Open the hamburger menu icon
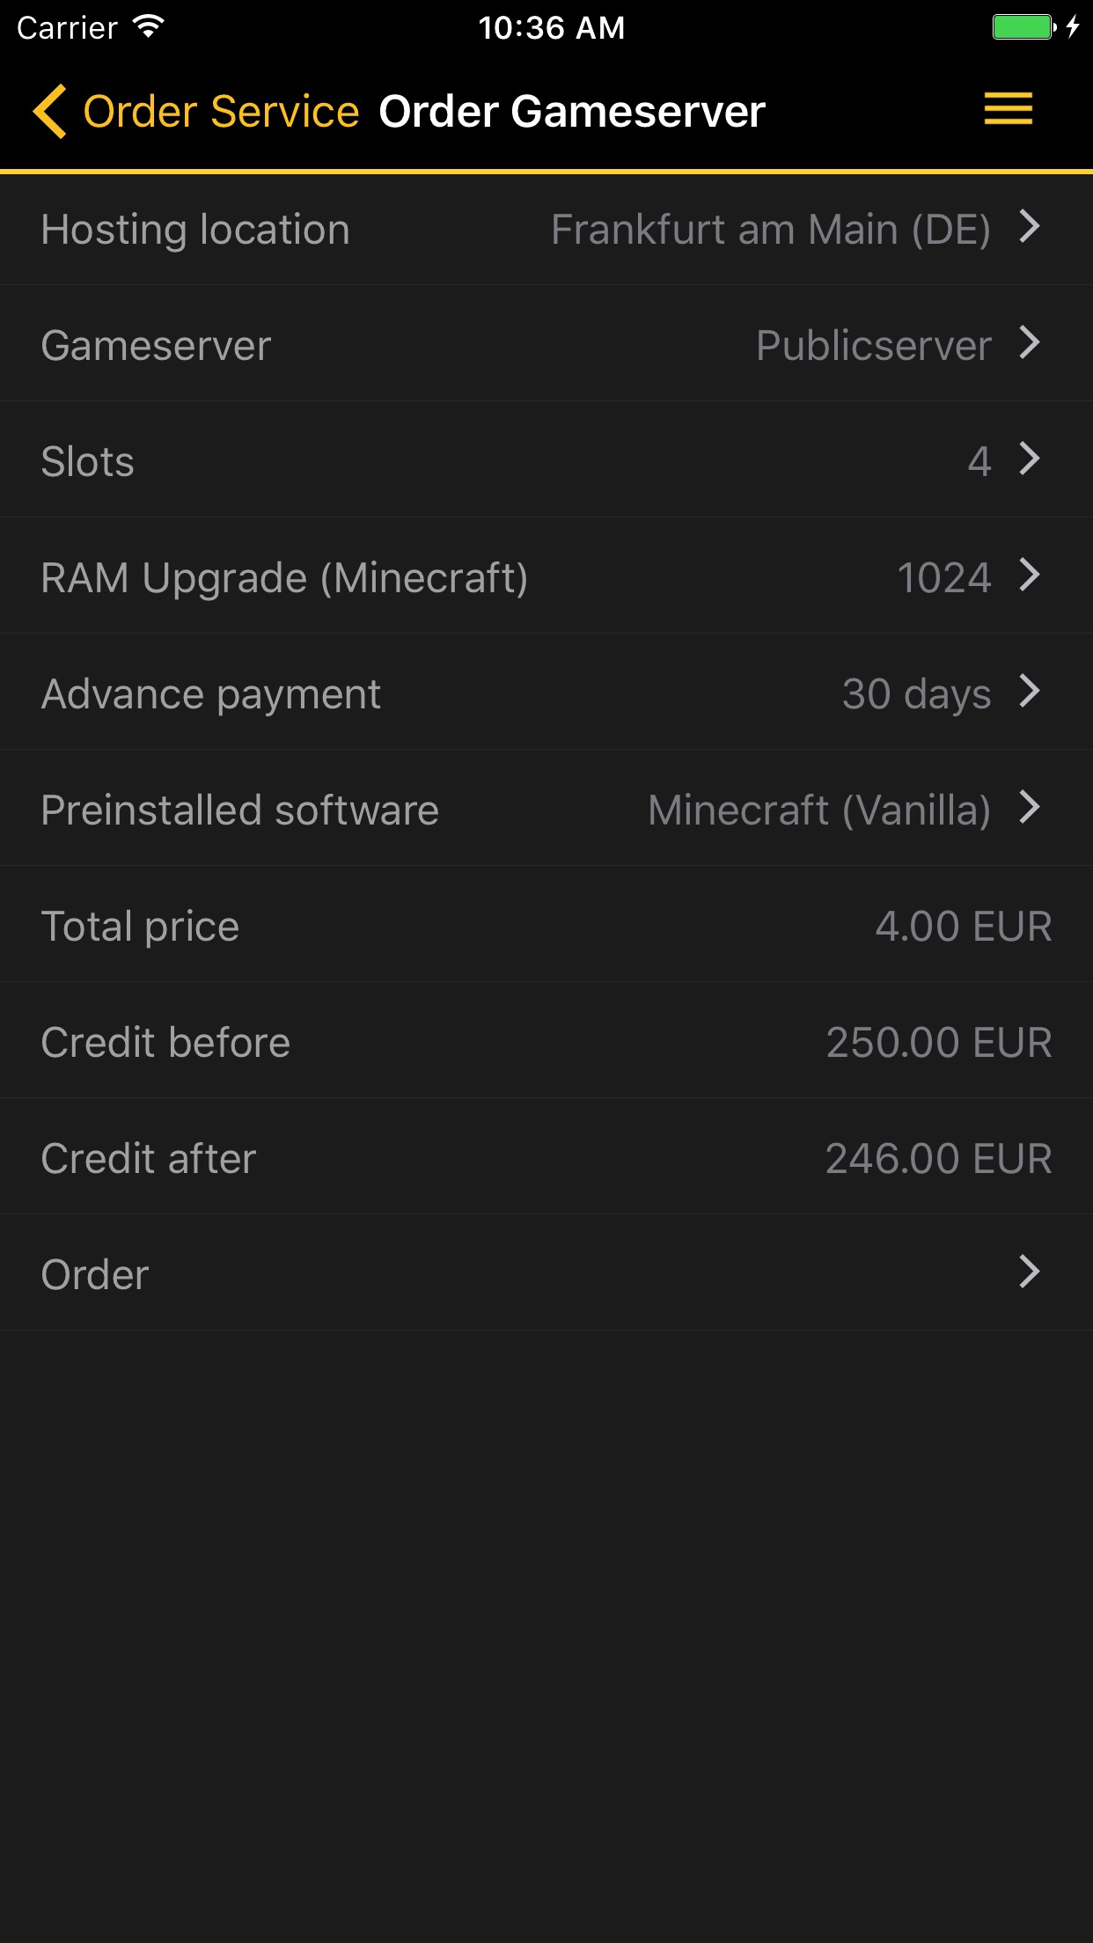This screenshot has width=1093, height=1943. click(x=1008, y=109)
